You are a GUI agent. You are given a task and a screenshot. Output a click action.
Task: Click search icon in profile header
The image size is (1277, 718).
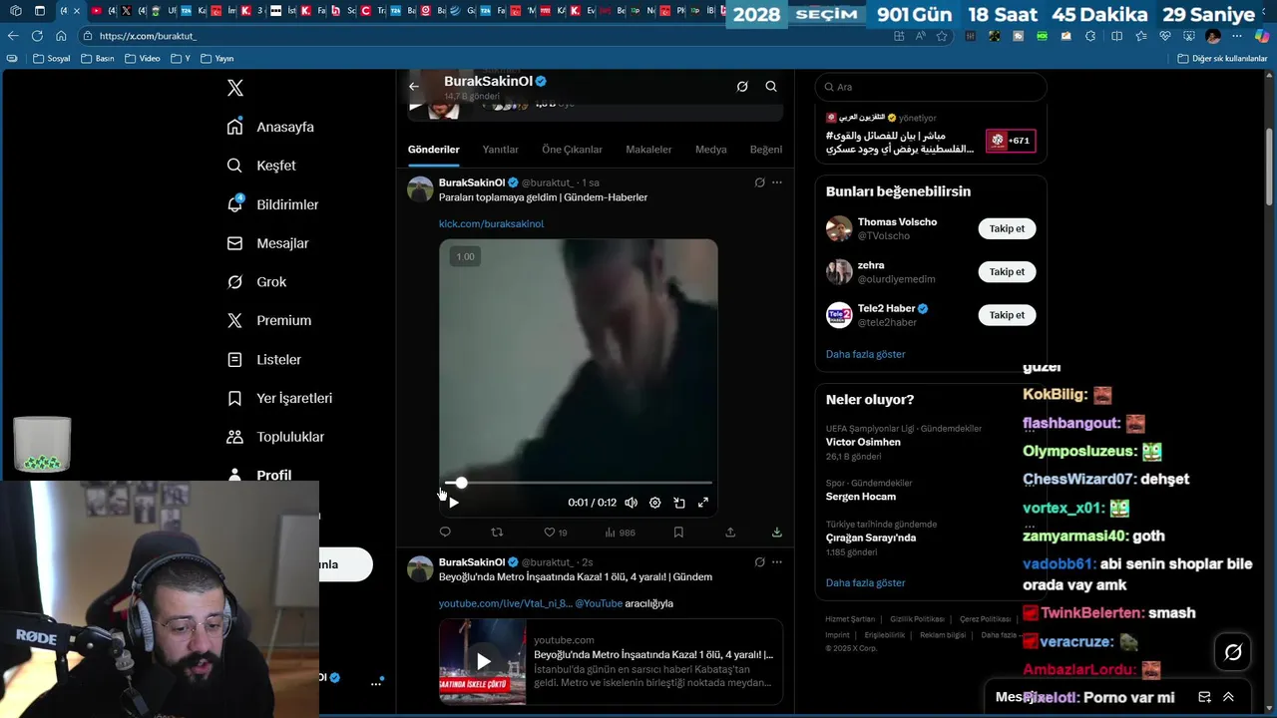771,87
